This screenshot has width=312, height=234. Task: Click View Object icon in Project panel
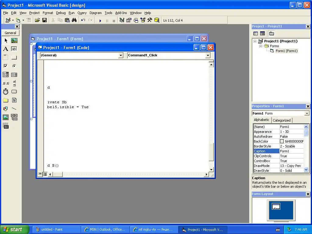(x=262, y=34)
